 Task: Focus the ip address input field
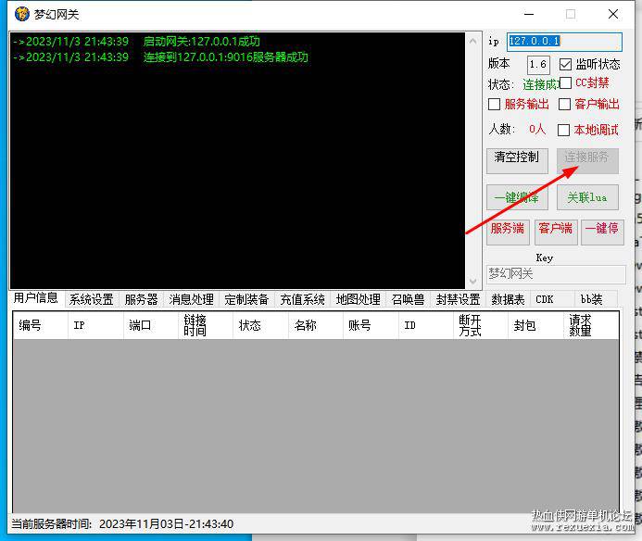(x=564, y=42)
